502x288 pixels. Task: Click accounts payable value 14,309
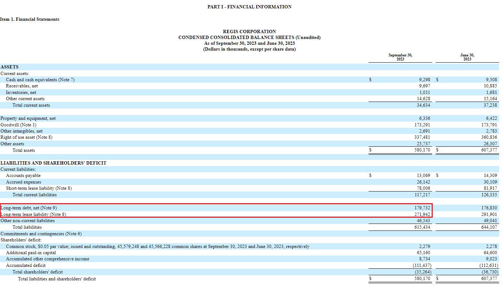pyautogui.click(x=490, y=175)
